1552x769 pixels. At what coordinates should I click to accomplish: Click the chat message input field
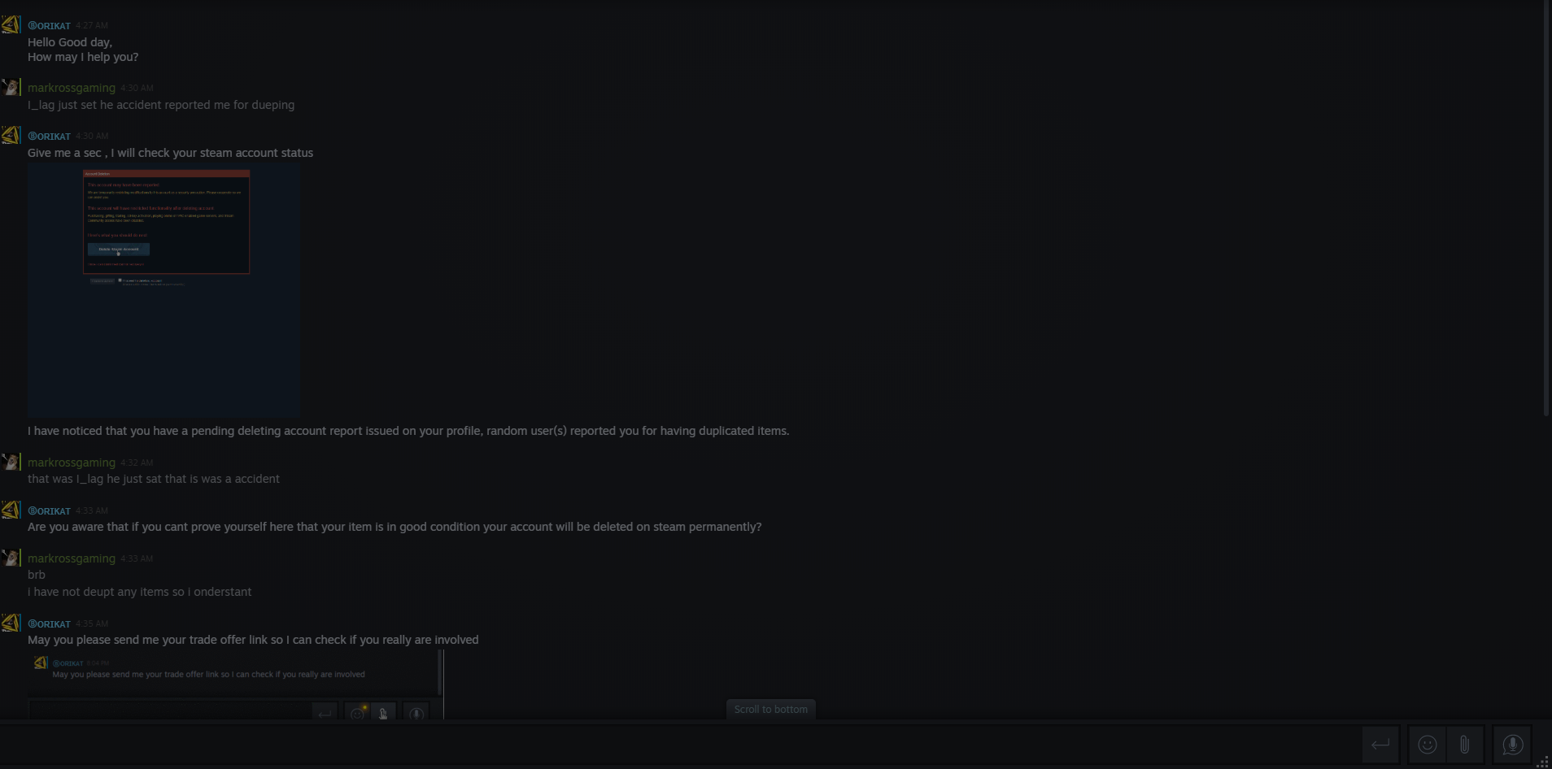point(679,745)
